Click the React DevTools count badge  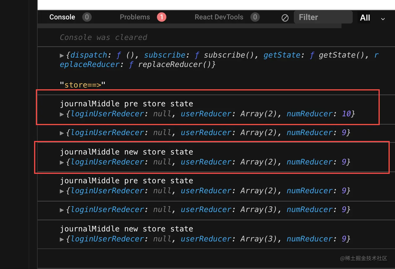pos(255,17)
